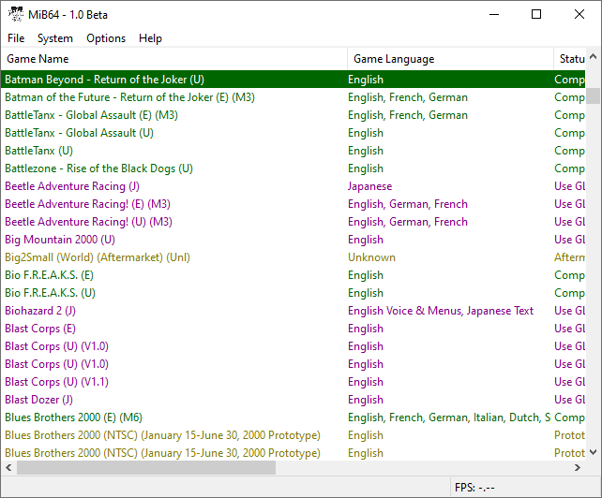Screen dimensions: 602x498
Task: Open the File menu
Action: click(x=16, y=38)
